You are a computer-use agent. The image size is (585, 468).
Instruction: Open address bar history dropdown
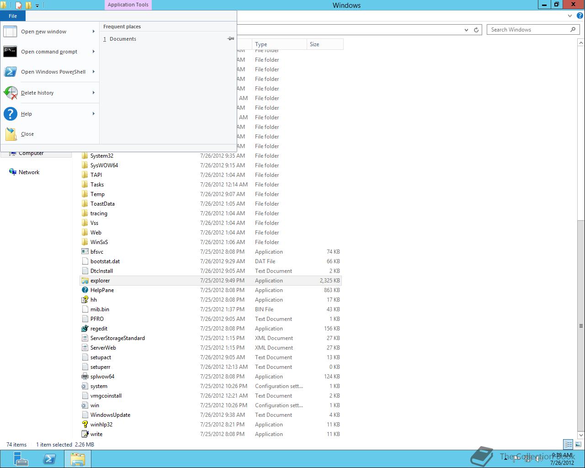pos(466,30)
